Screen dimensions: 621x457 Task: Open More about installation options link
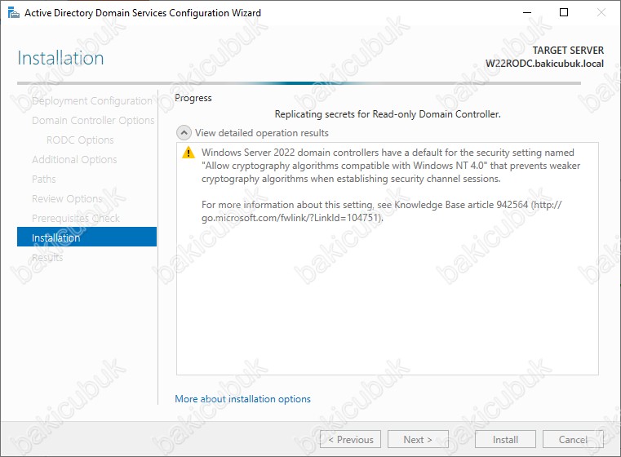click(242, 399)
